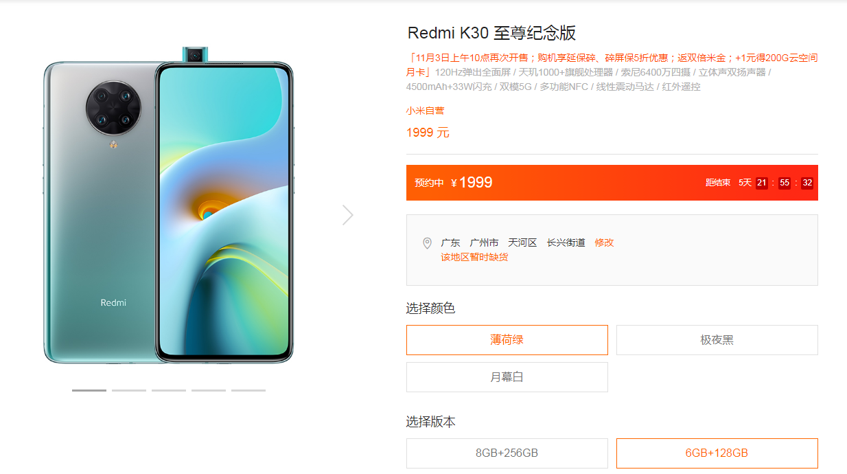Click the Redmi K30 phone product image
This screenshot has width=847, height=474.
(169, 205)
